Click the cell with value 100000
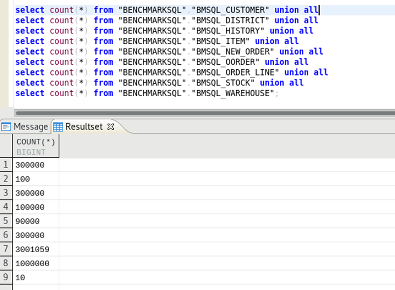 [x=36, y=207]
